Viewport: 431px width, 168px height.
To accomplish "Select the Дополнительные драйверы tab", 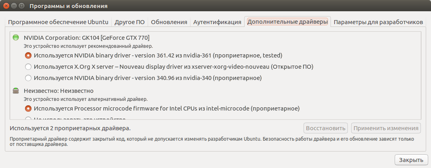I will pos(287,22).
